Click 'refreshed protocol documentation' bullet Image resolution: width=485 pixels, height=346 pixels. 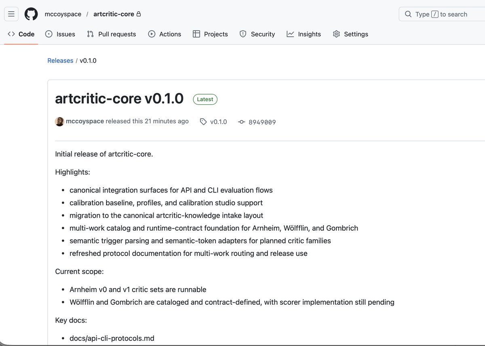(x=188, y=253)
